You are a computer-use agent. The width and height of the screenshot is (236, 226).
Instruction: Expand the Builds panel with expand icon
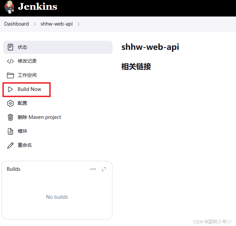coord(104,169)
